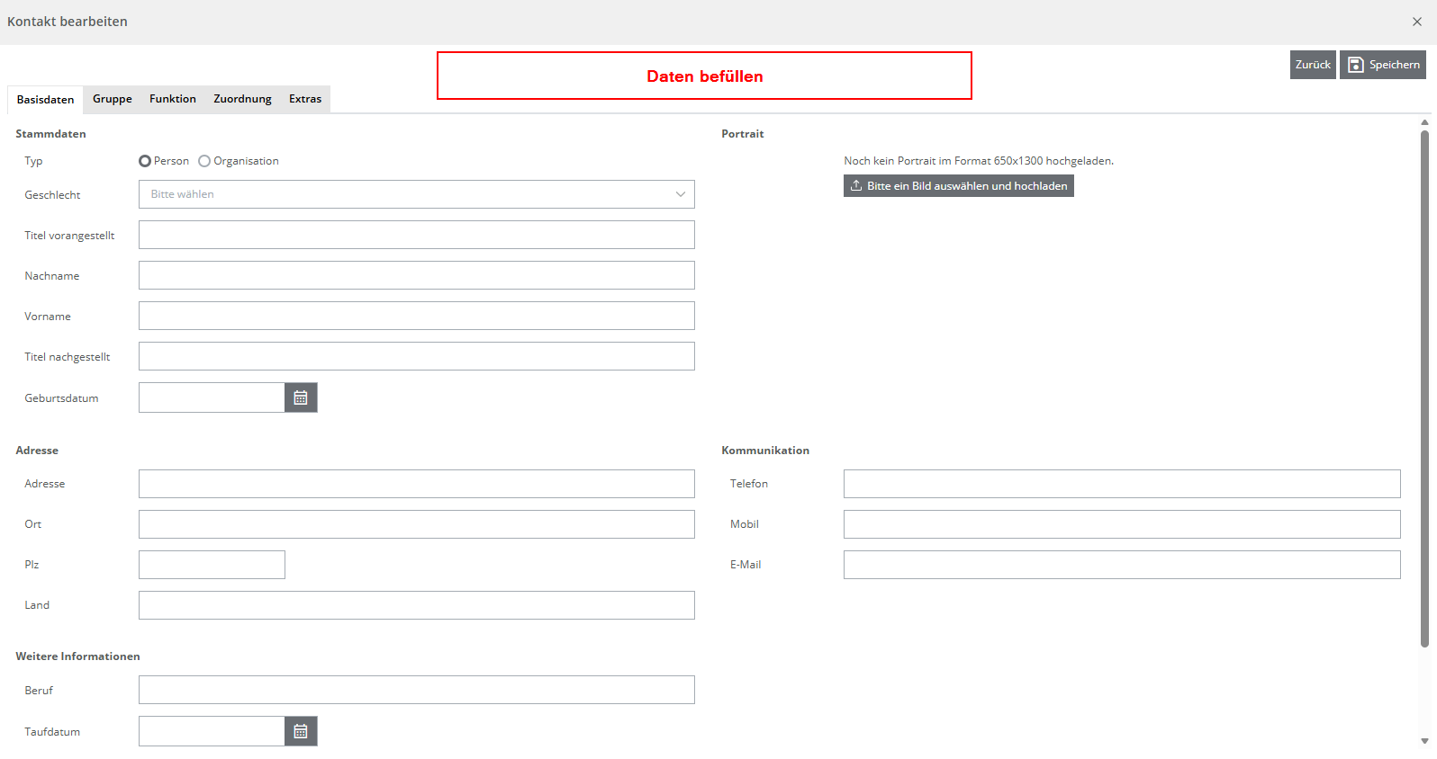Click Bitte ein Bild auswählen und hochladen
This screenshot has width=1437, height=759.
coord(959,186)
